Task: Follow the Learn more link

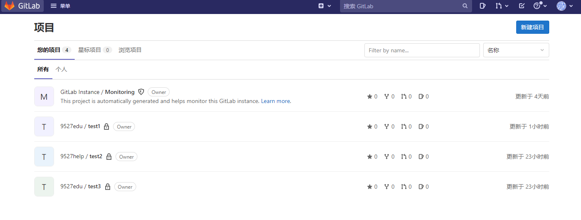Action: pyautogui.click(x=275, y=101)
